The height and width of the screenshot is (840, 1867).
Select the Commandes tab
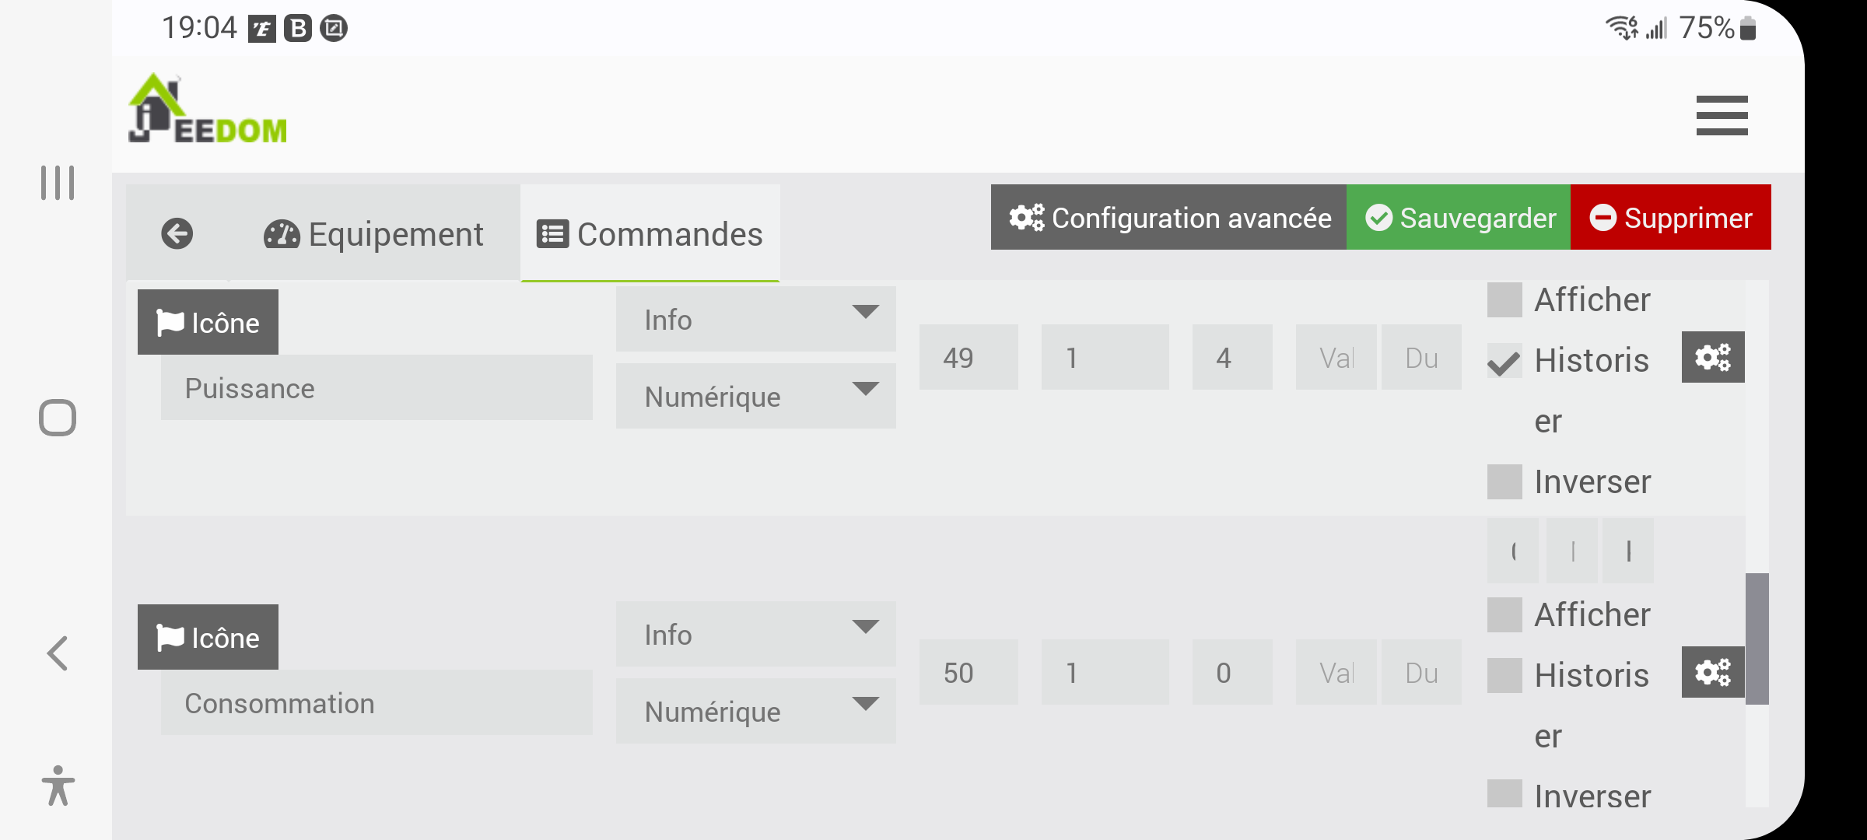point(650,234)
